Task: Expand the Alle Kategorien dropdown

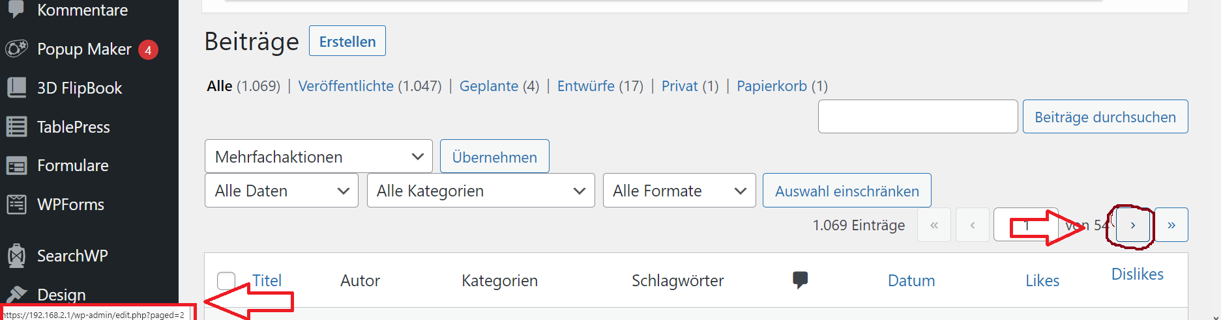Action: [481, 191]
